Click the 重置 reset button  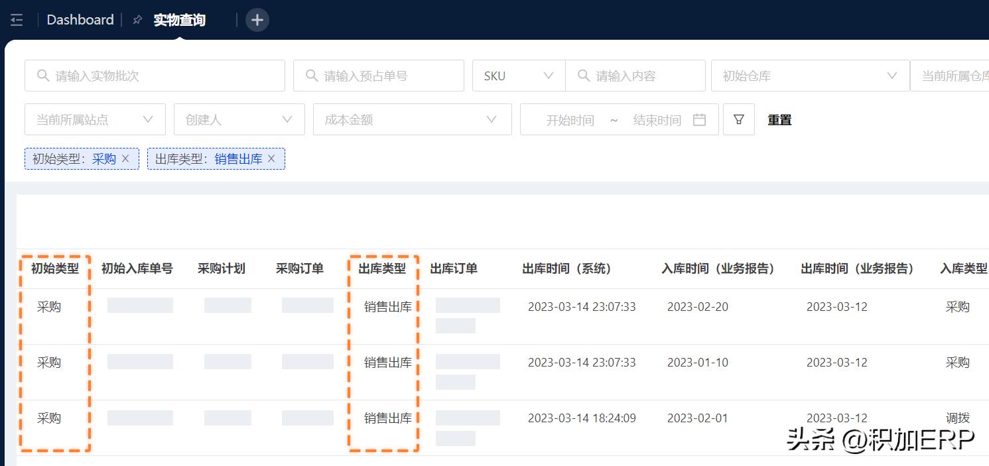pos(779,119)
